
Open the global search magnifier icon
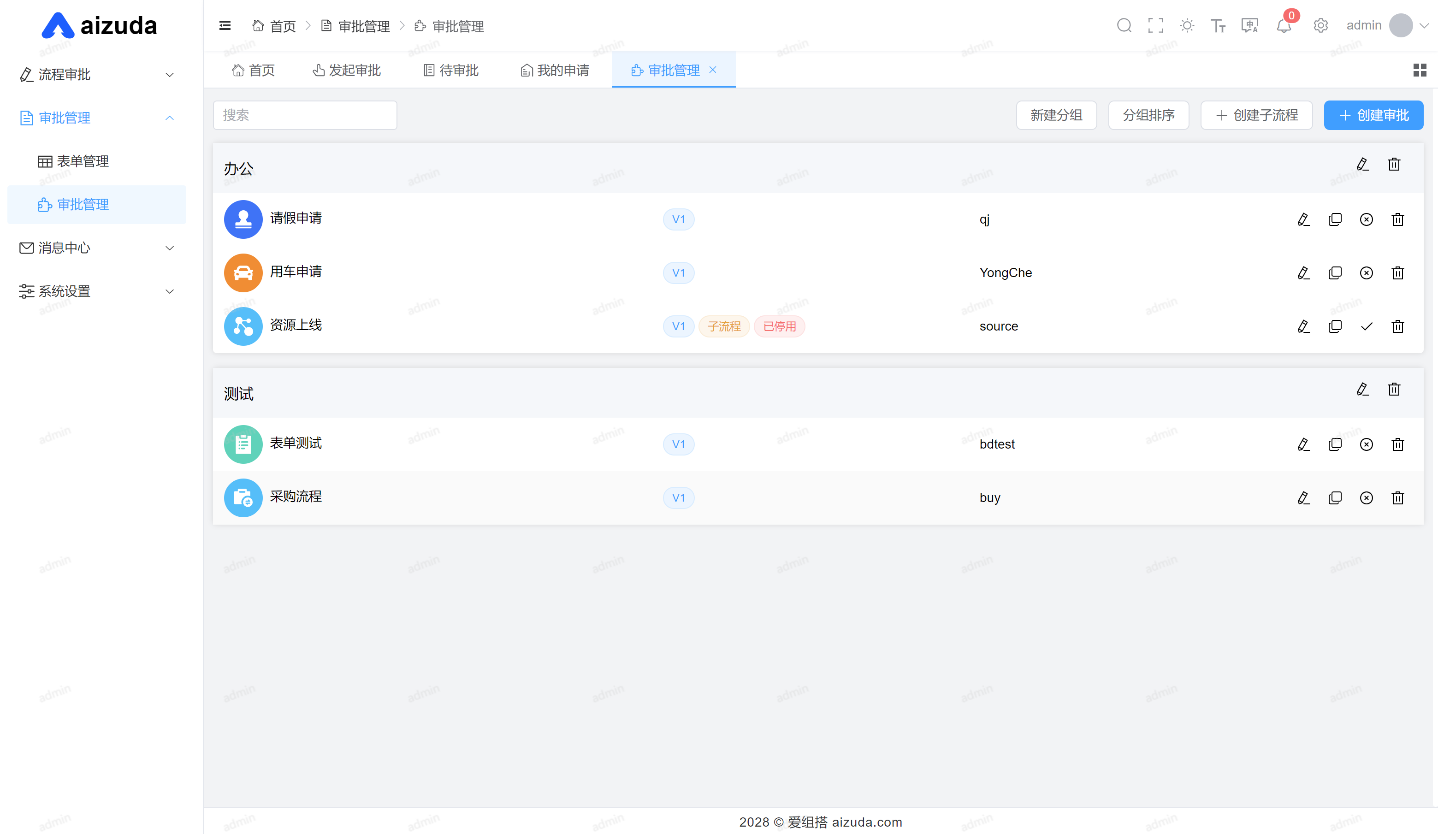point(1124,26)
